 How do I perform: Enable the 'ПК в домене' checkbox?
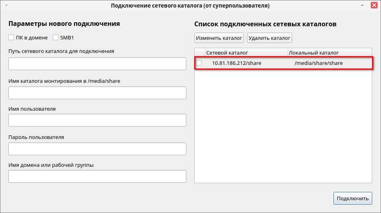coord(11,38)
